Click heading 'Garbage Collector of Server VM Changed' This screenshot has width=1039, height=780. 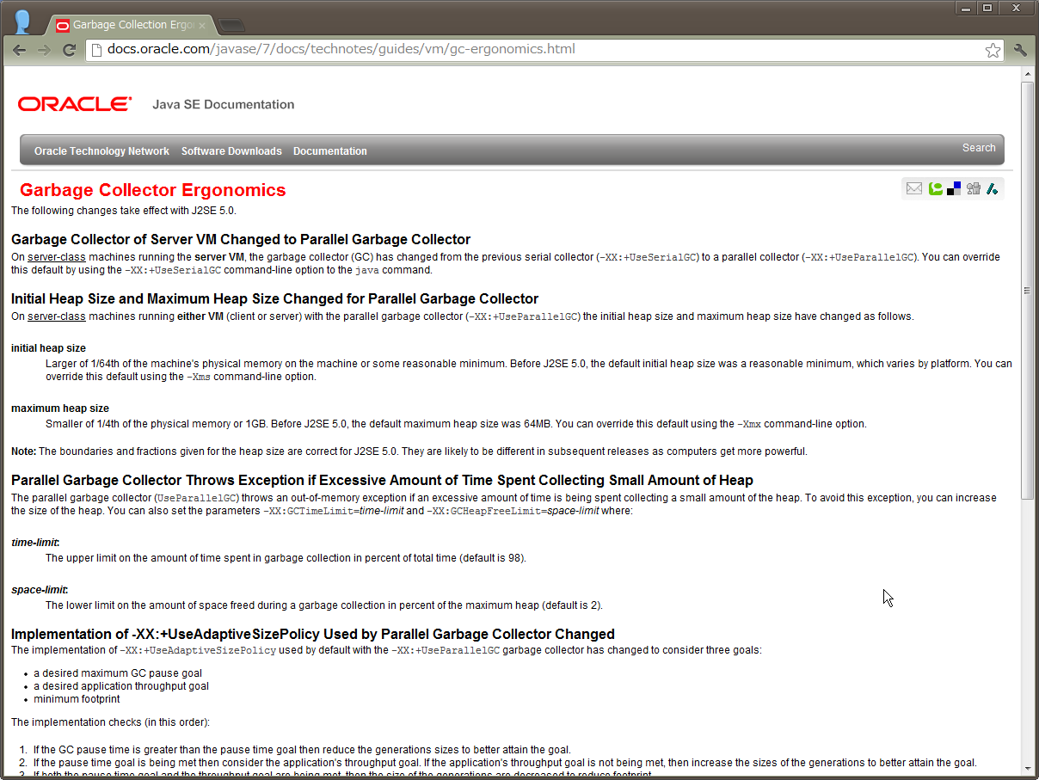click(241, 240)
